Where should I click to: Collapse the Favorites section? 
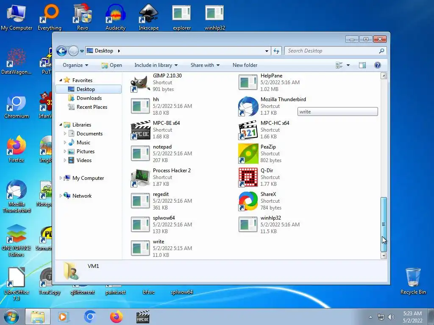[x=61, y=80]
